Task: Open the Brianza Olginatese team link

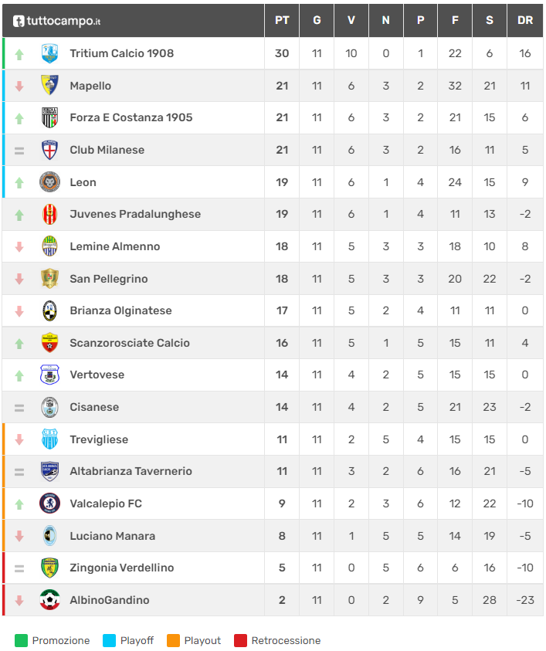Action: coord(120,310)
